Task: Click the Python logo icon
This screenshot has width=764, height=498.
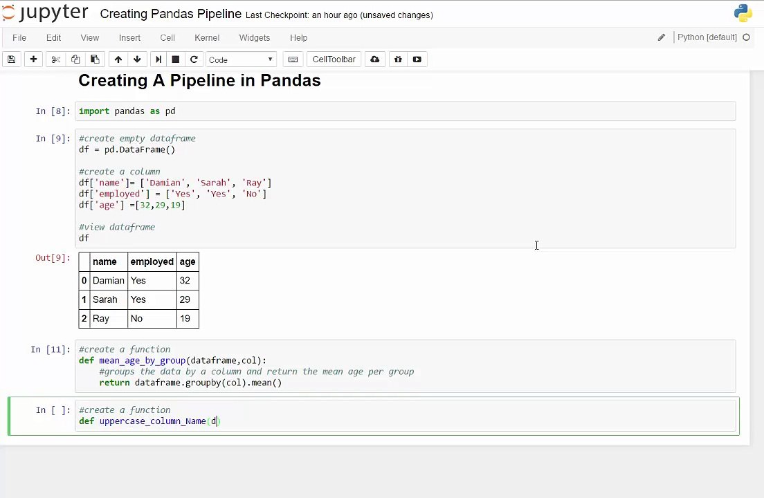Action: [x=743, y=13]
